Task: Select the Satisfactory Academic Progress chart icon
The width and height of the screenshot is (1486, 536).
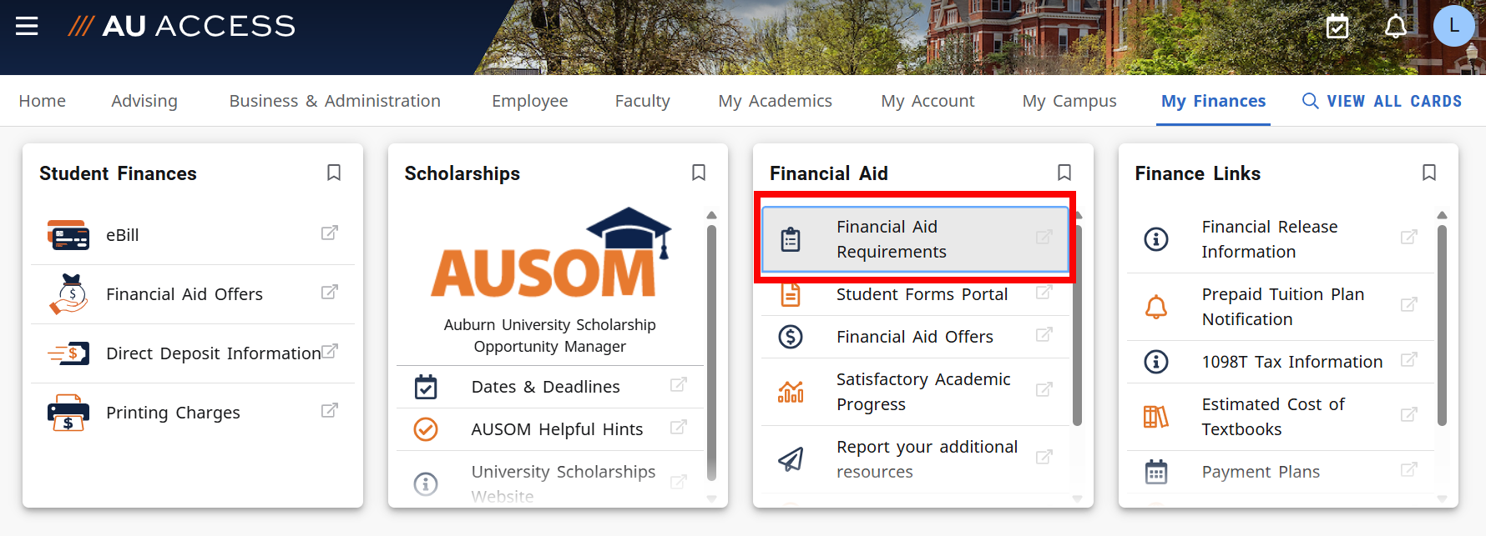Action: click(792, 391)
